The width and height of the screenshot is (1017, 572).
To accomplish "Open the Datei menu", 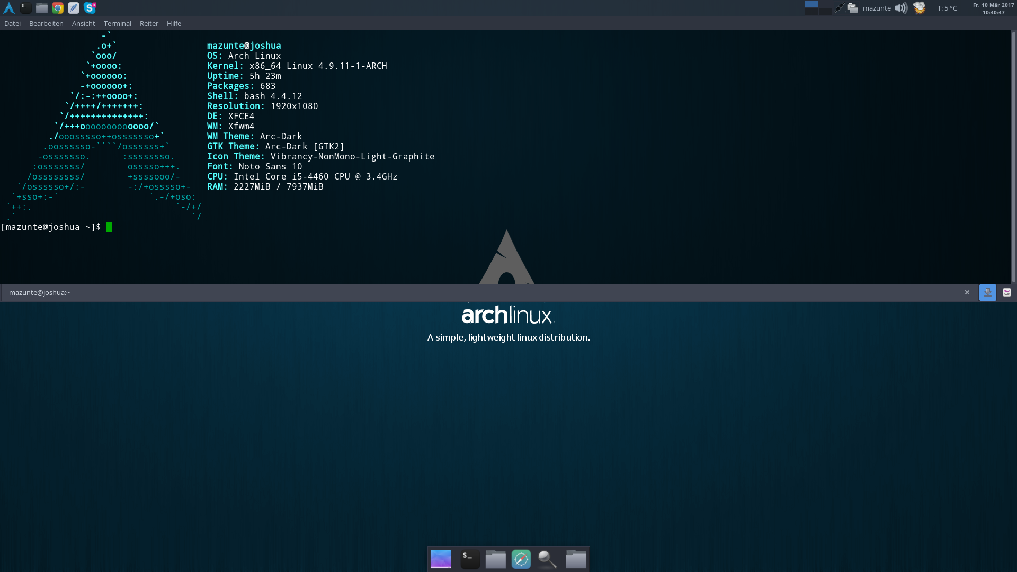I will pyautogui.click(x=12, y=23).
